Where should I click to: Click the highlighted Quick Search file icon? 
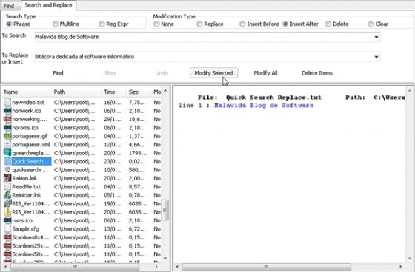(7, 161)
